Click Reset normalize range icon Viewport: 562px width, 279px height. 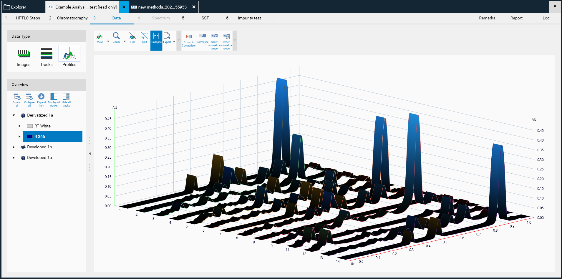click(x=226, y=41)
